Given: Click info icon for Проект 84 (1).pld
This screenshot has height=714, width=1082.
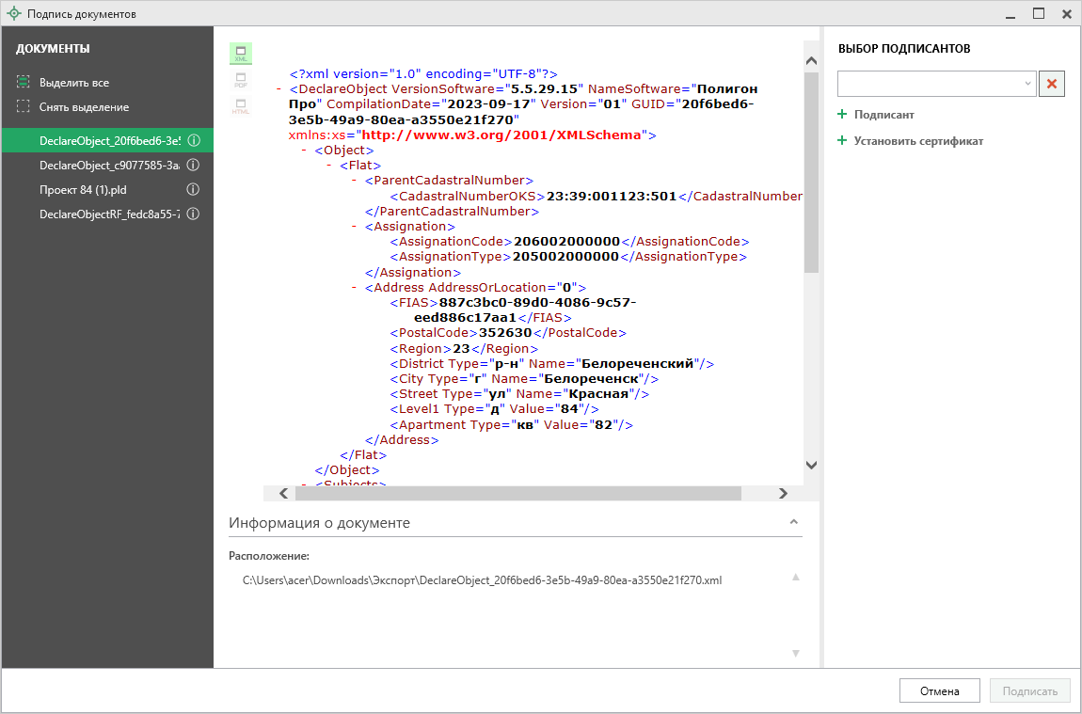Looking at the screenshot, I should tap(193, 189).
